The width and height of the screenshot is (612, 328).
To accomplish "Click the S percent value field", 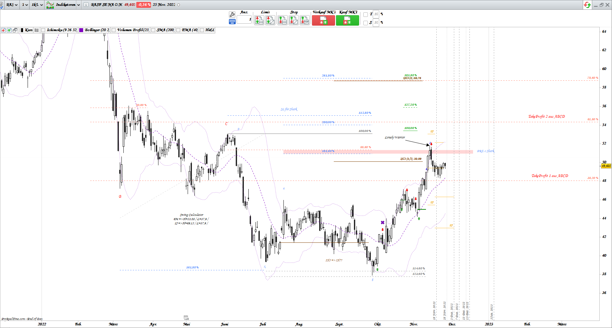I will coord(376,23).
